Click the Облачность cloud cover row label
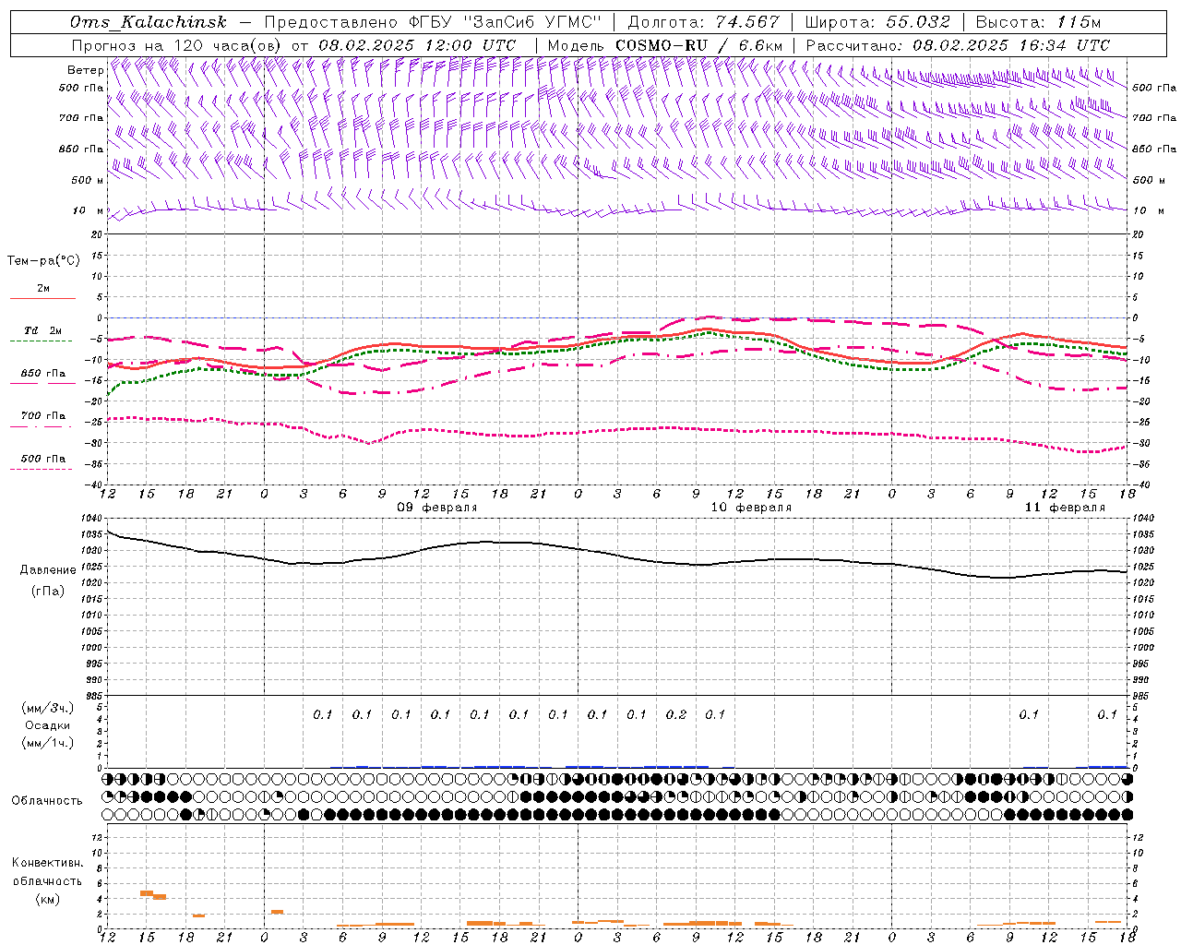 pyautogui.click(x=47, y=801)
